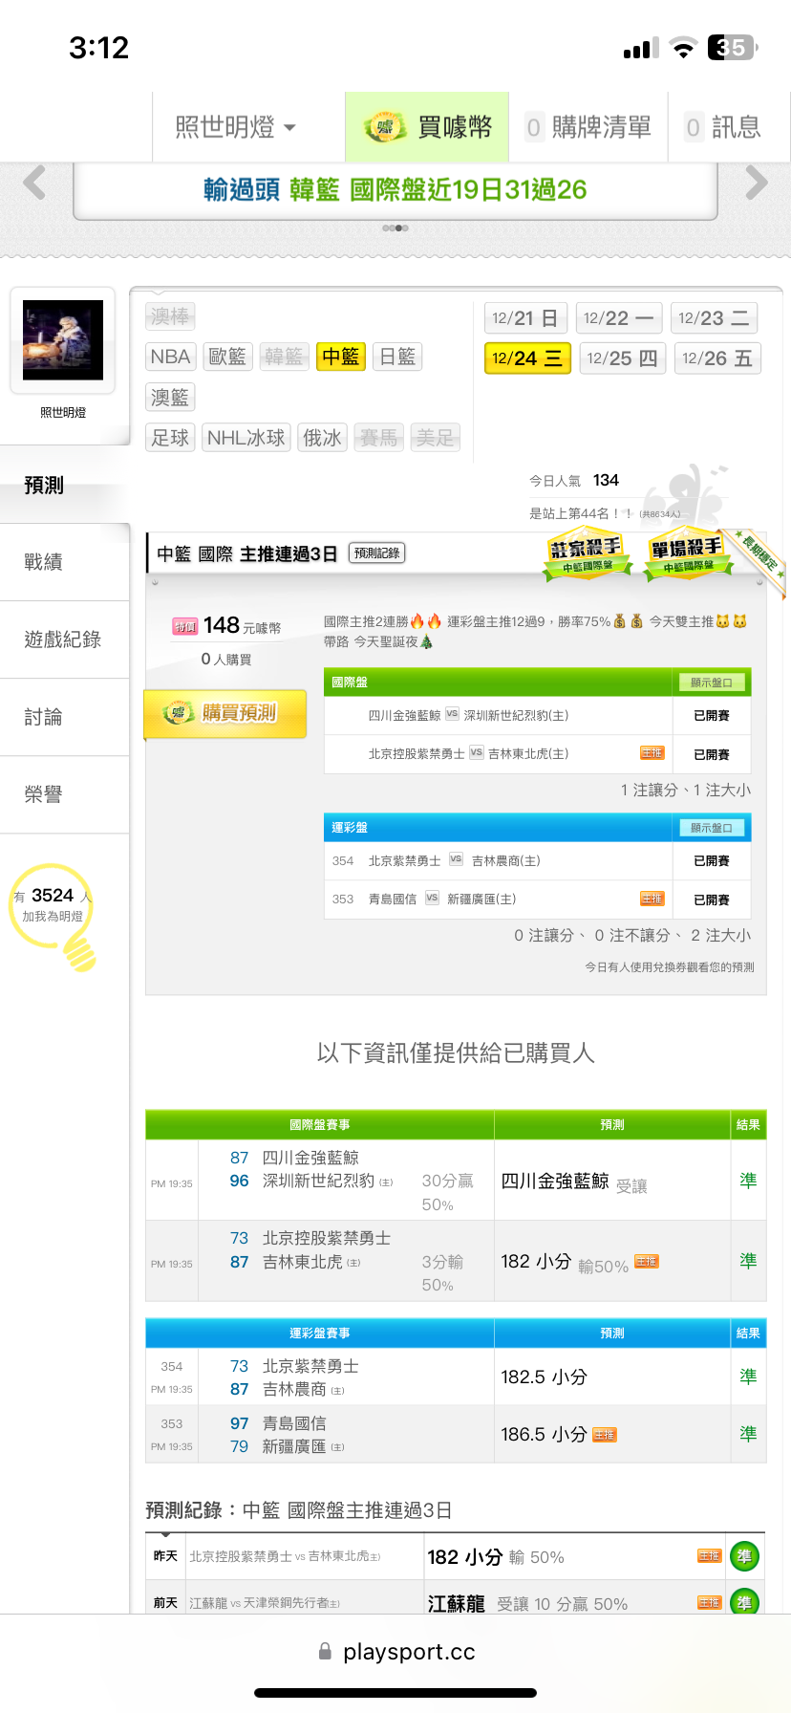Select the 新疆廣匯 team in 運彩盤賽事
This screenshot has height=1713, width=791.
294,1446
